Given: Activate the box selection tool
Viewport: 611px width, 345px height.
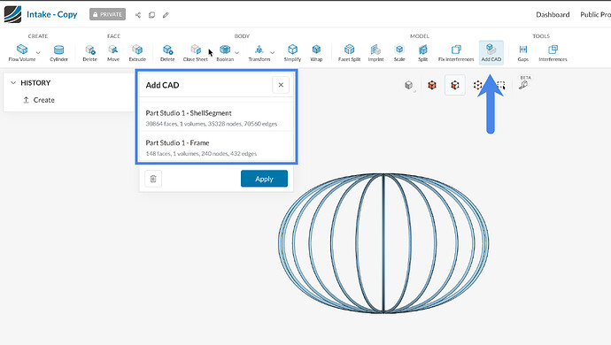Looking at the screenshot, I should click(501, 85).
